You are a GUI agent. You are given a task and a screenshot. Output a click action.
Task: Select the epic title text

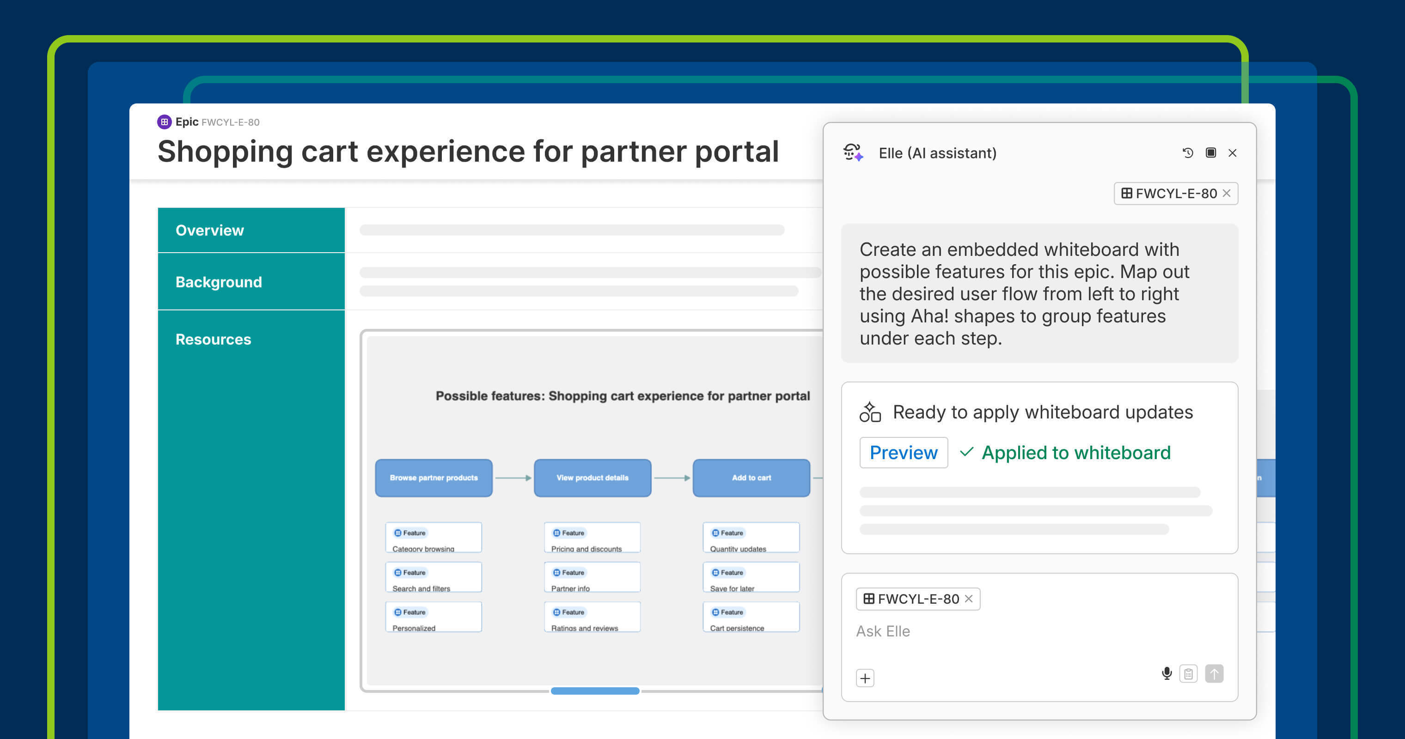(468, 151)
